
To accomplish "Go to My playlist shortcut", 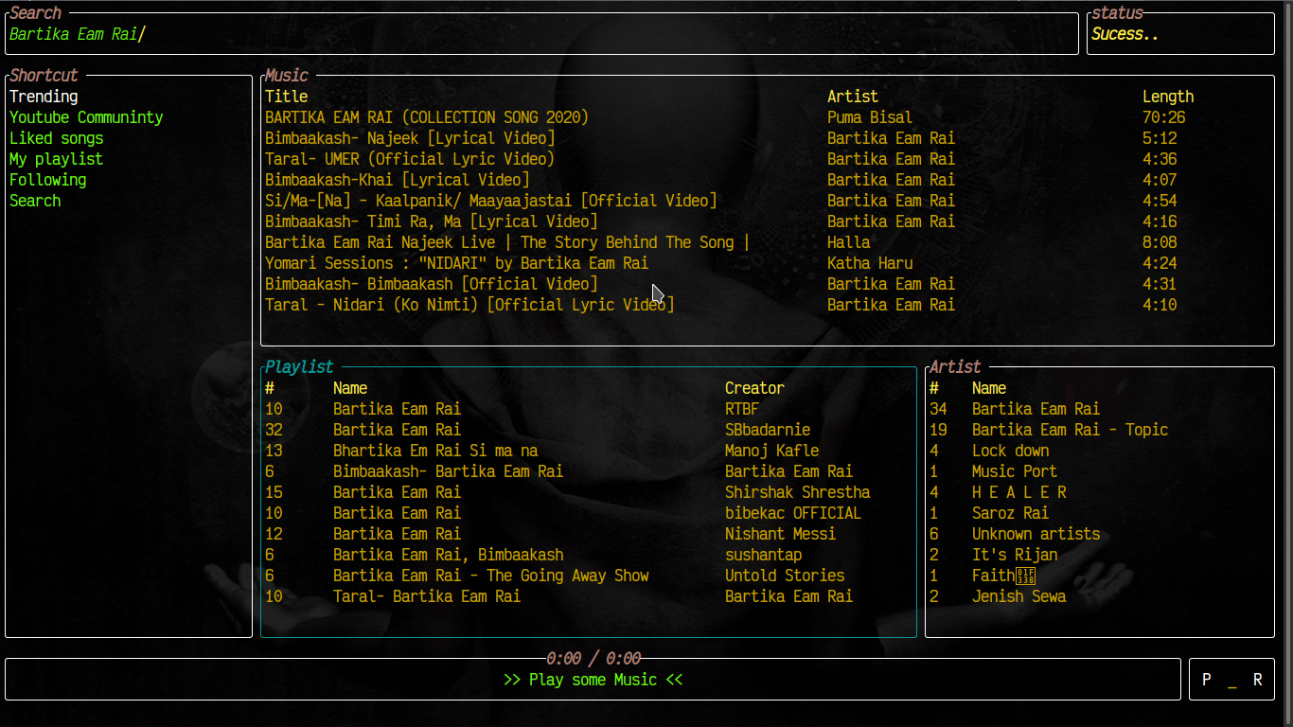I will (x=56, y=159).
